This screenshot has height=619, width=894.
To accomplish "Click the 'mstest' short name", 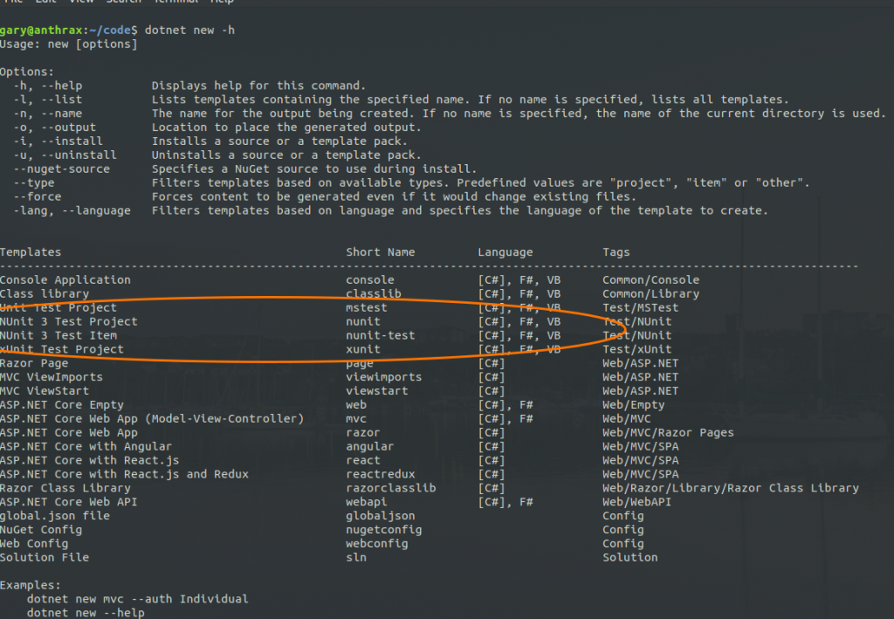I will pyautogui.click(x=367, y=308).
